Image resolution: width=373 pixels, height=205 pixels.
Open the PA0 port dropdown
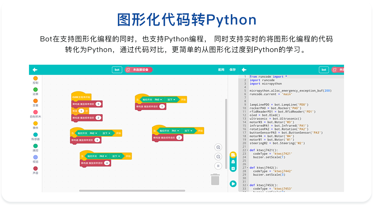pyautogui.click(x=159, y=100)
